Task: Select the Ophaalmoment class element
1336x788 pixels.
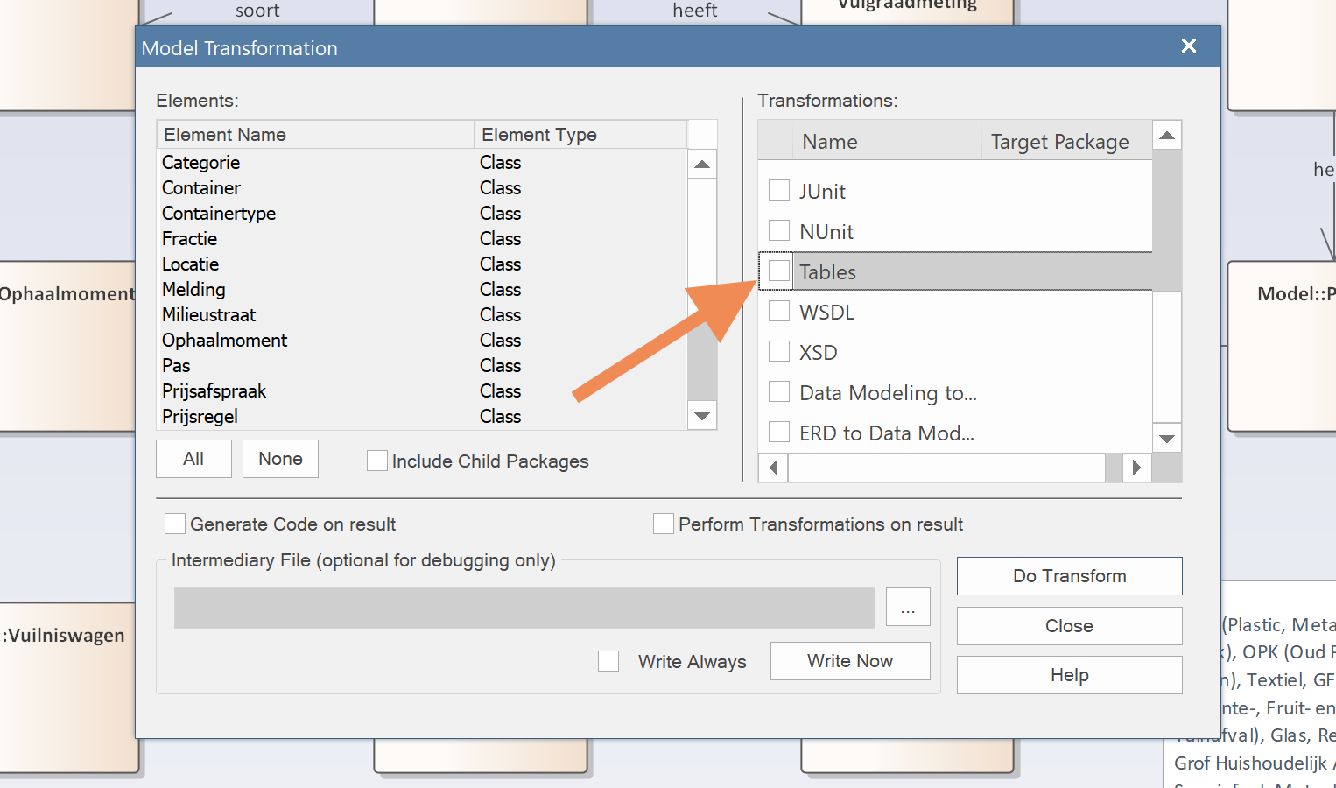Action: coord(224,341)
